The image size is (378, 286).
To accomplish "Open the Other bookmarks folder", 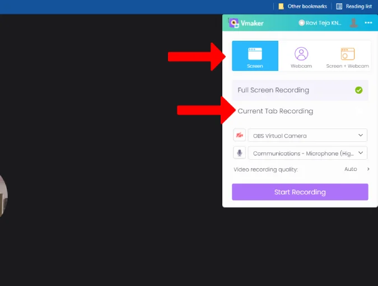I will pos(302,6).
